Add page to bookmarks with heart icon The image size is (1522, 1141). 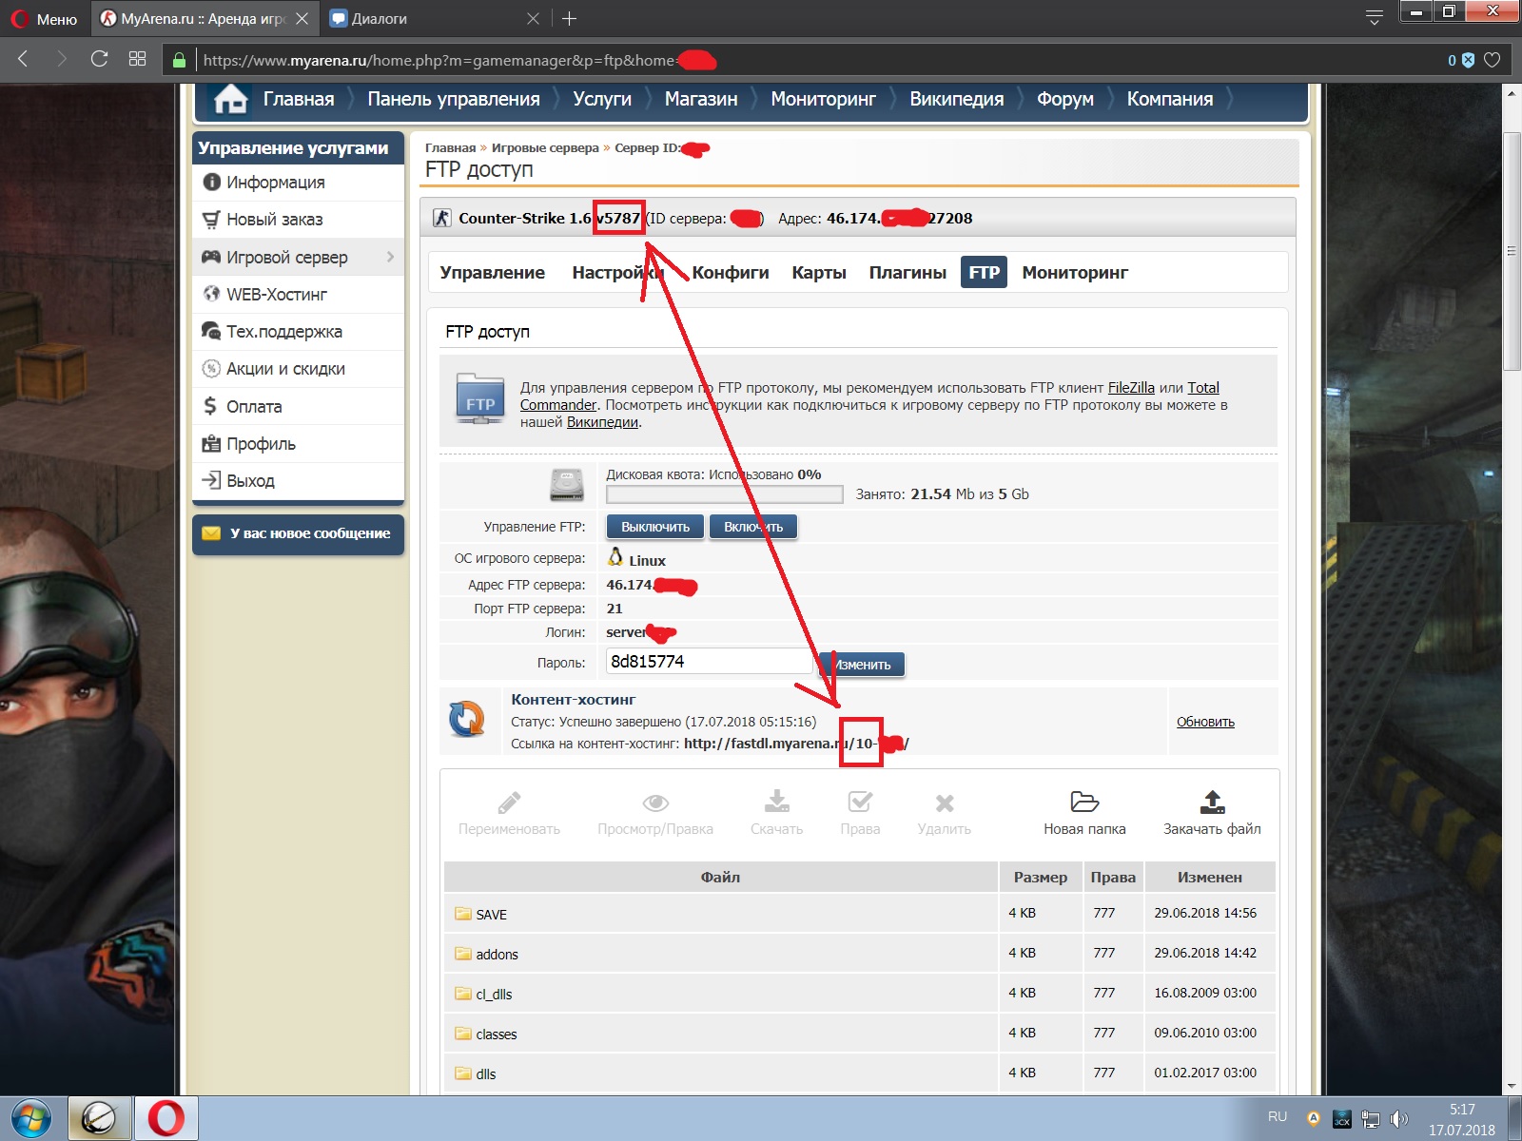[1493, 60]
